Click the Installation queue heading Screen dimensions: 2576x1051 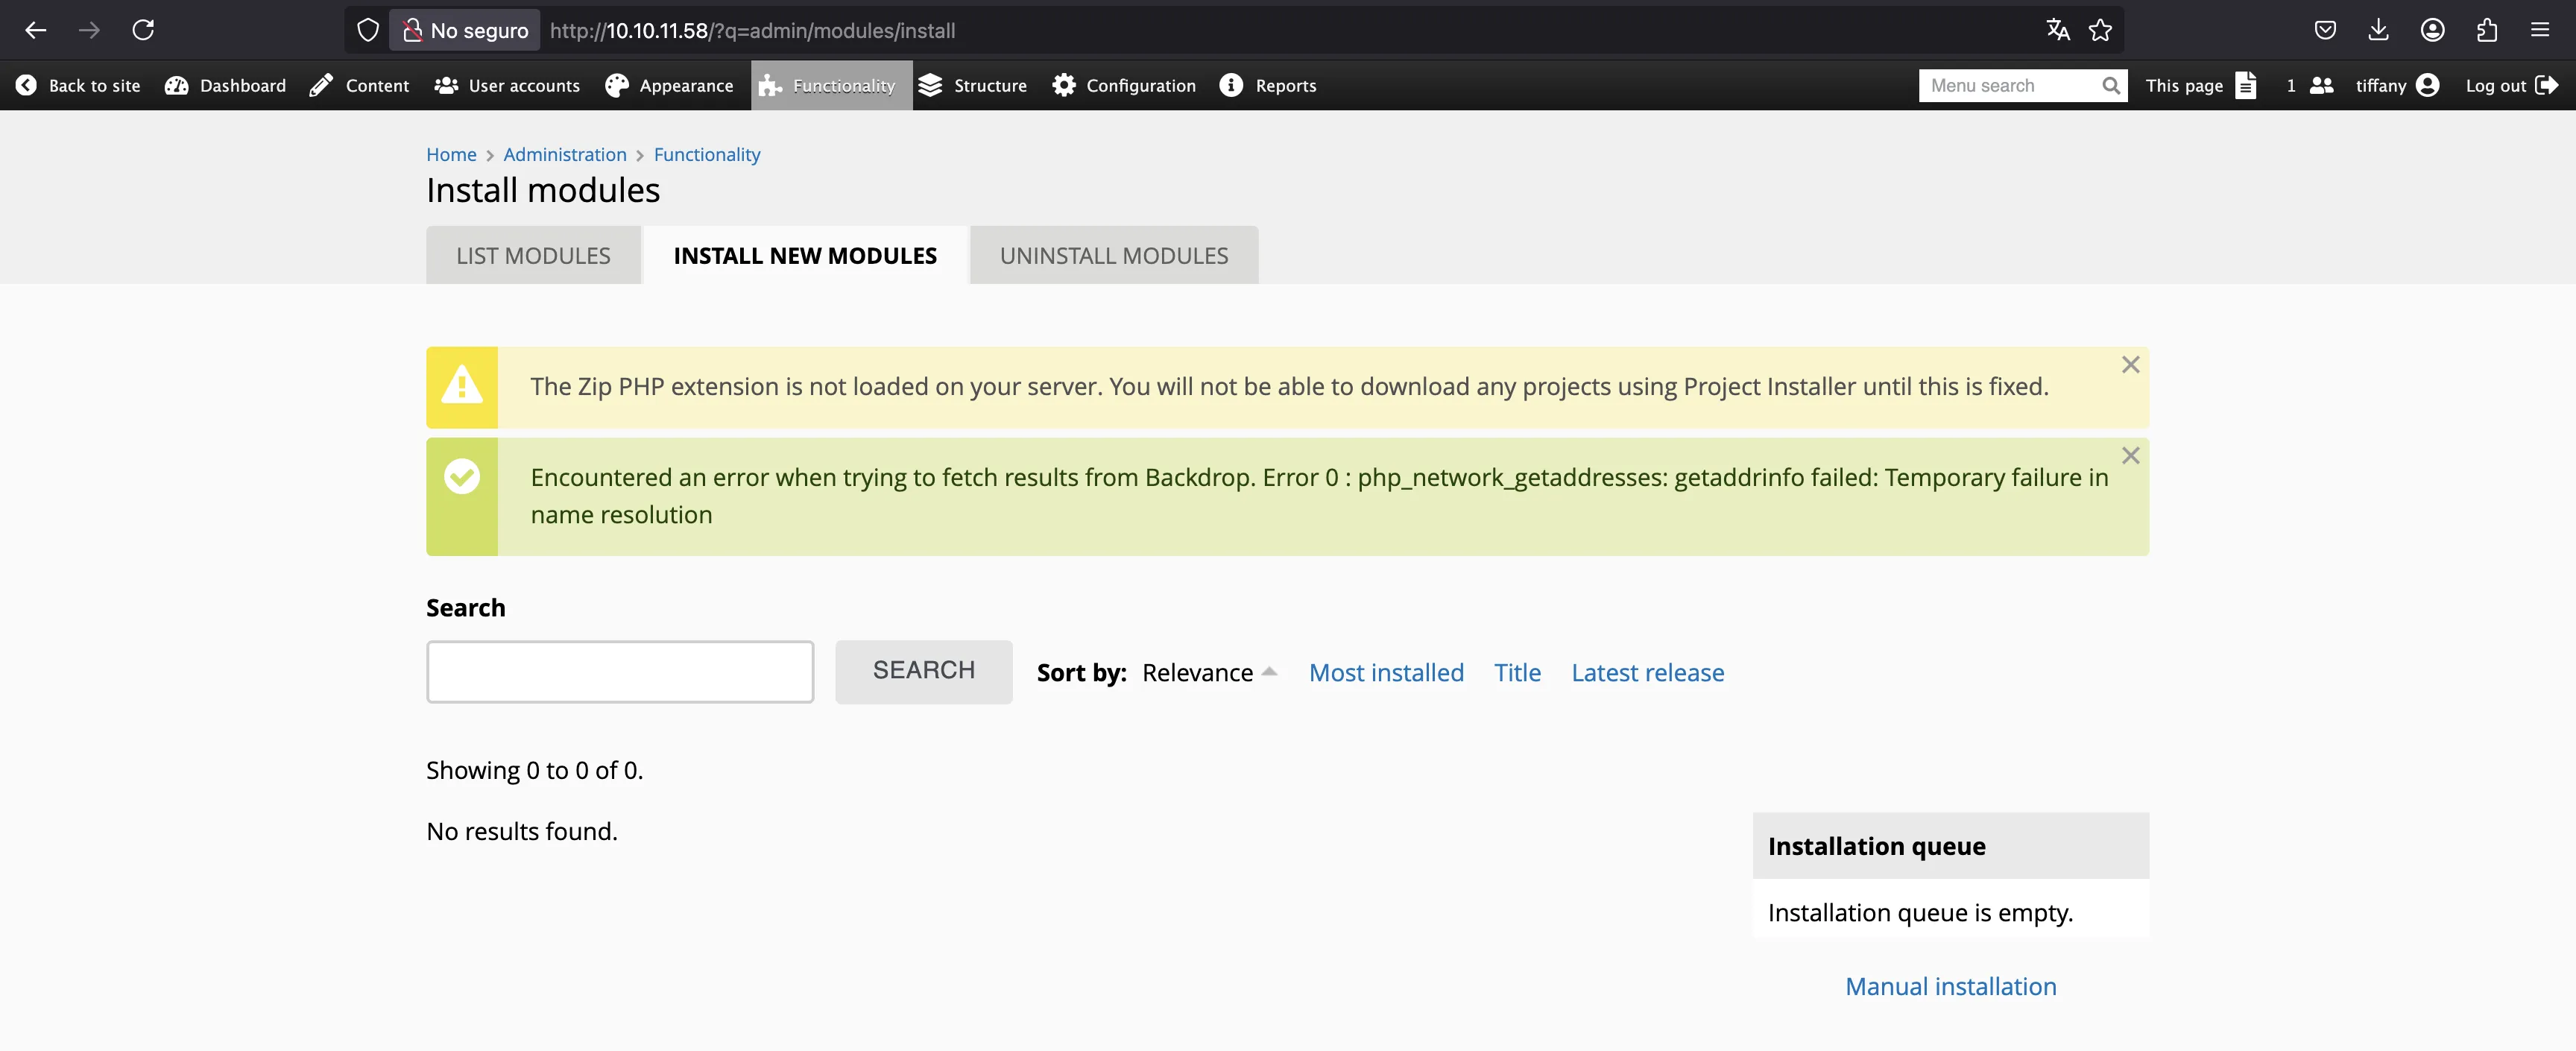pyautogui.click(x=1876, y=847)
